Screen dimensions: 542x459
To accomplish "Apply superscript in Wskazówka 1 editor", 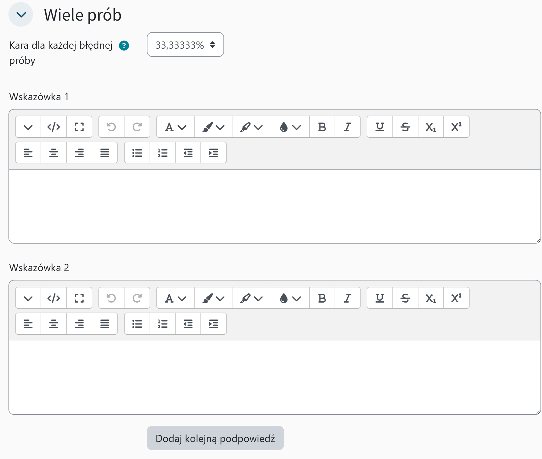I will [456, 127].
